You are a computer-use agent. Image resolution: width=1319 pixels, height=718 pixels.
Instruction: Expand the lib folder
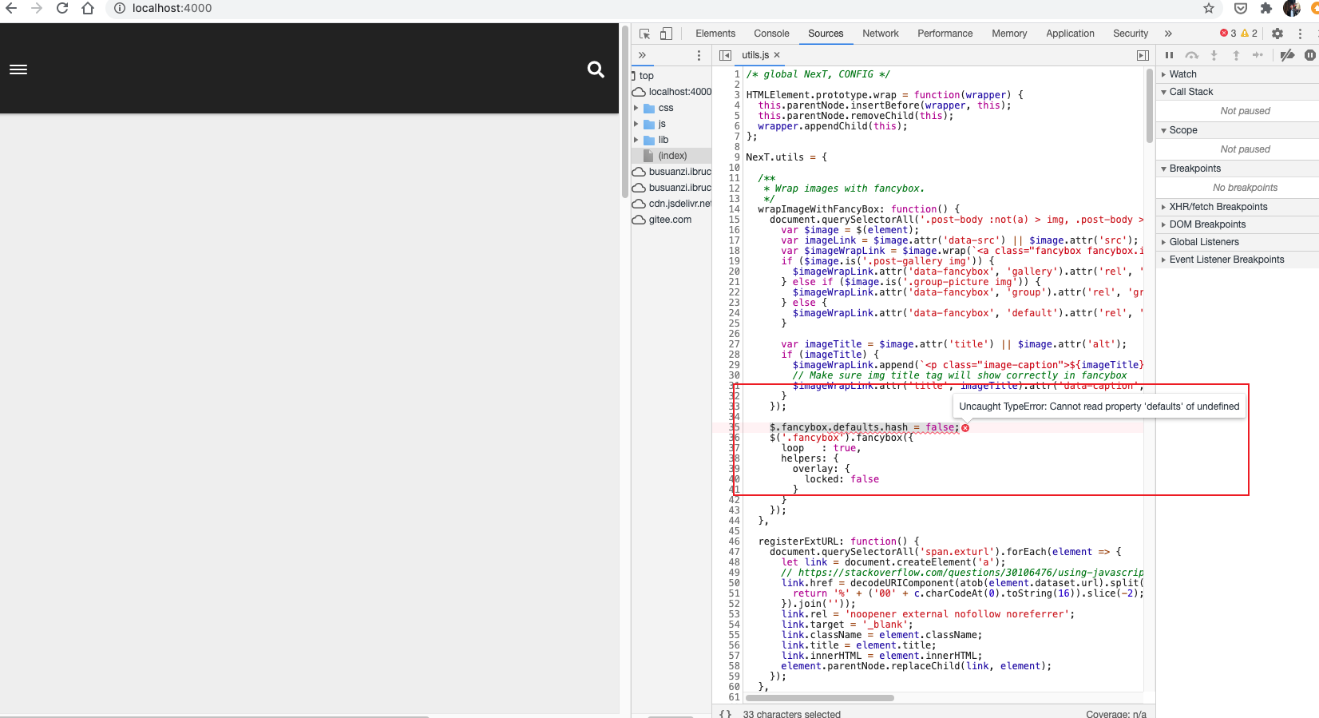pyautogui.click(x=636, y=140)
